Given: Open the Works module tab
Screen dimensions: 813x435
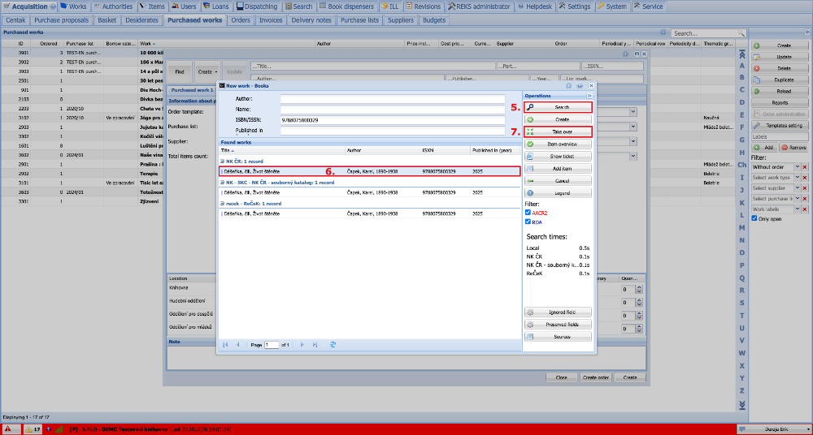Looking at the screenshot, I should point(73,6).
